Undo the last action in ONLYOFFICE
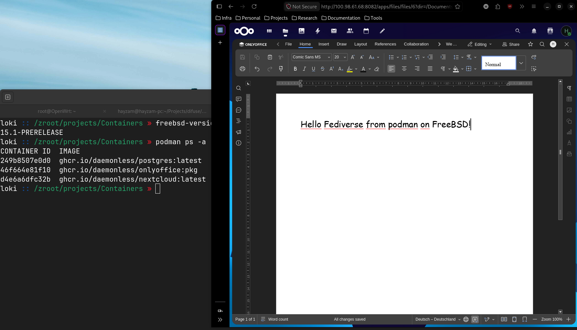 257,69
